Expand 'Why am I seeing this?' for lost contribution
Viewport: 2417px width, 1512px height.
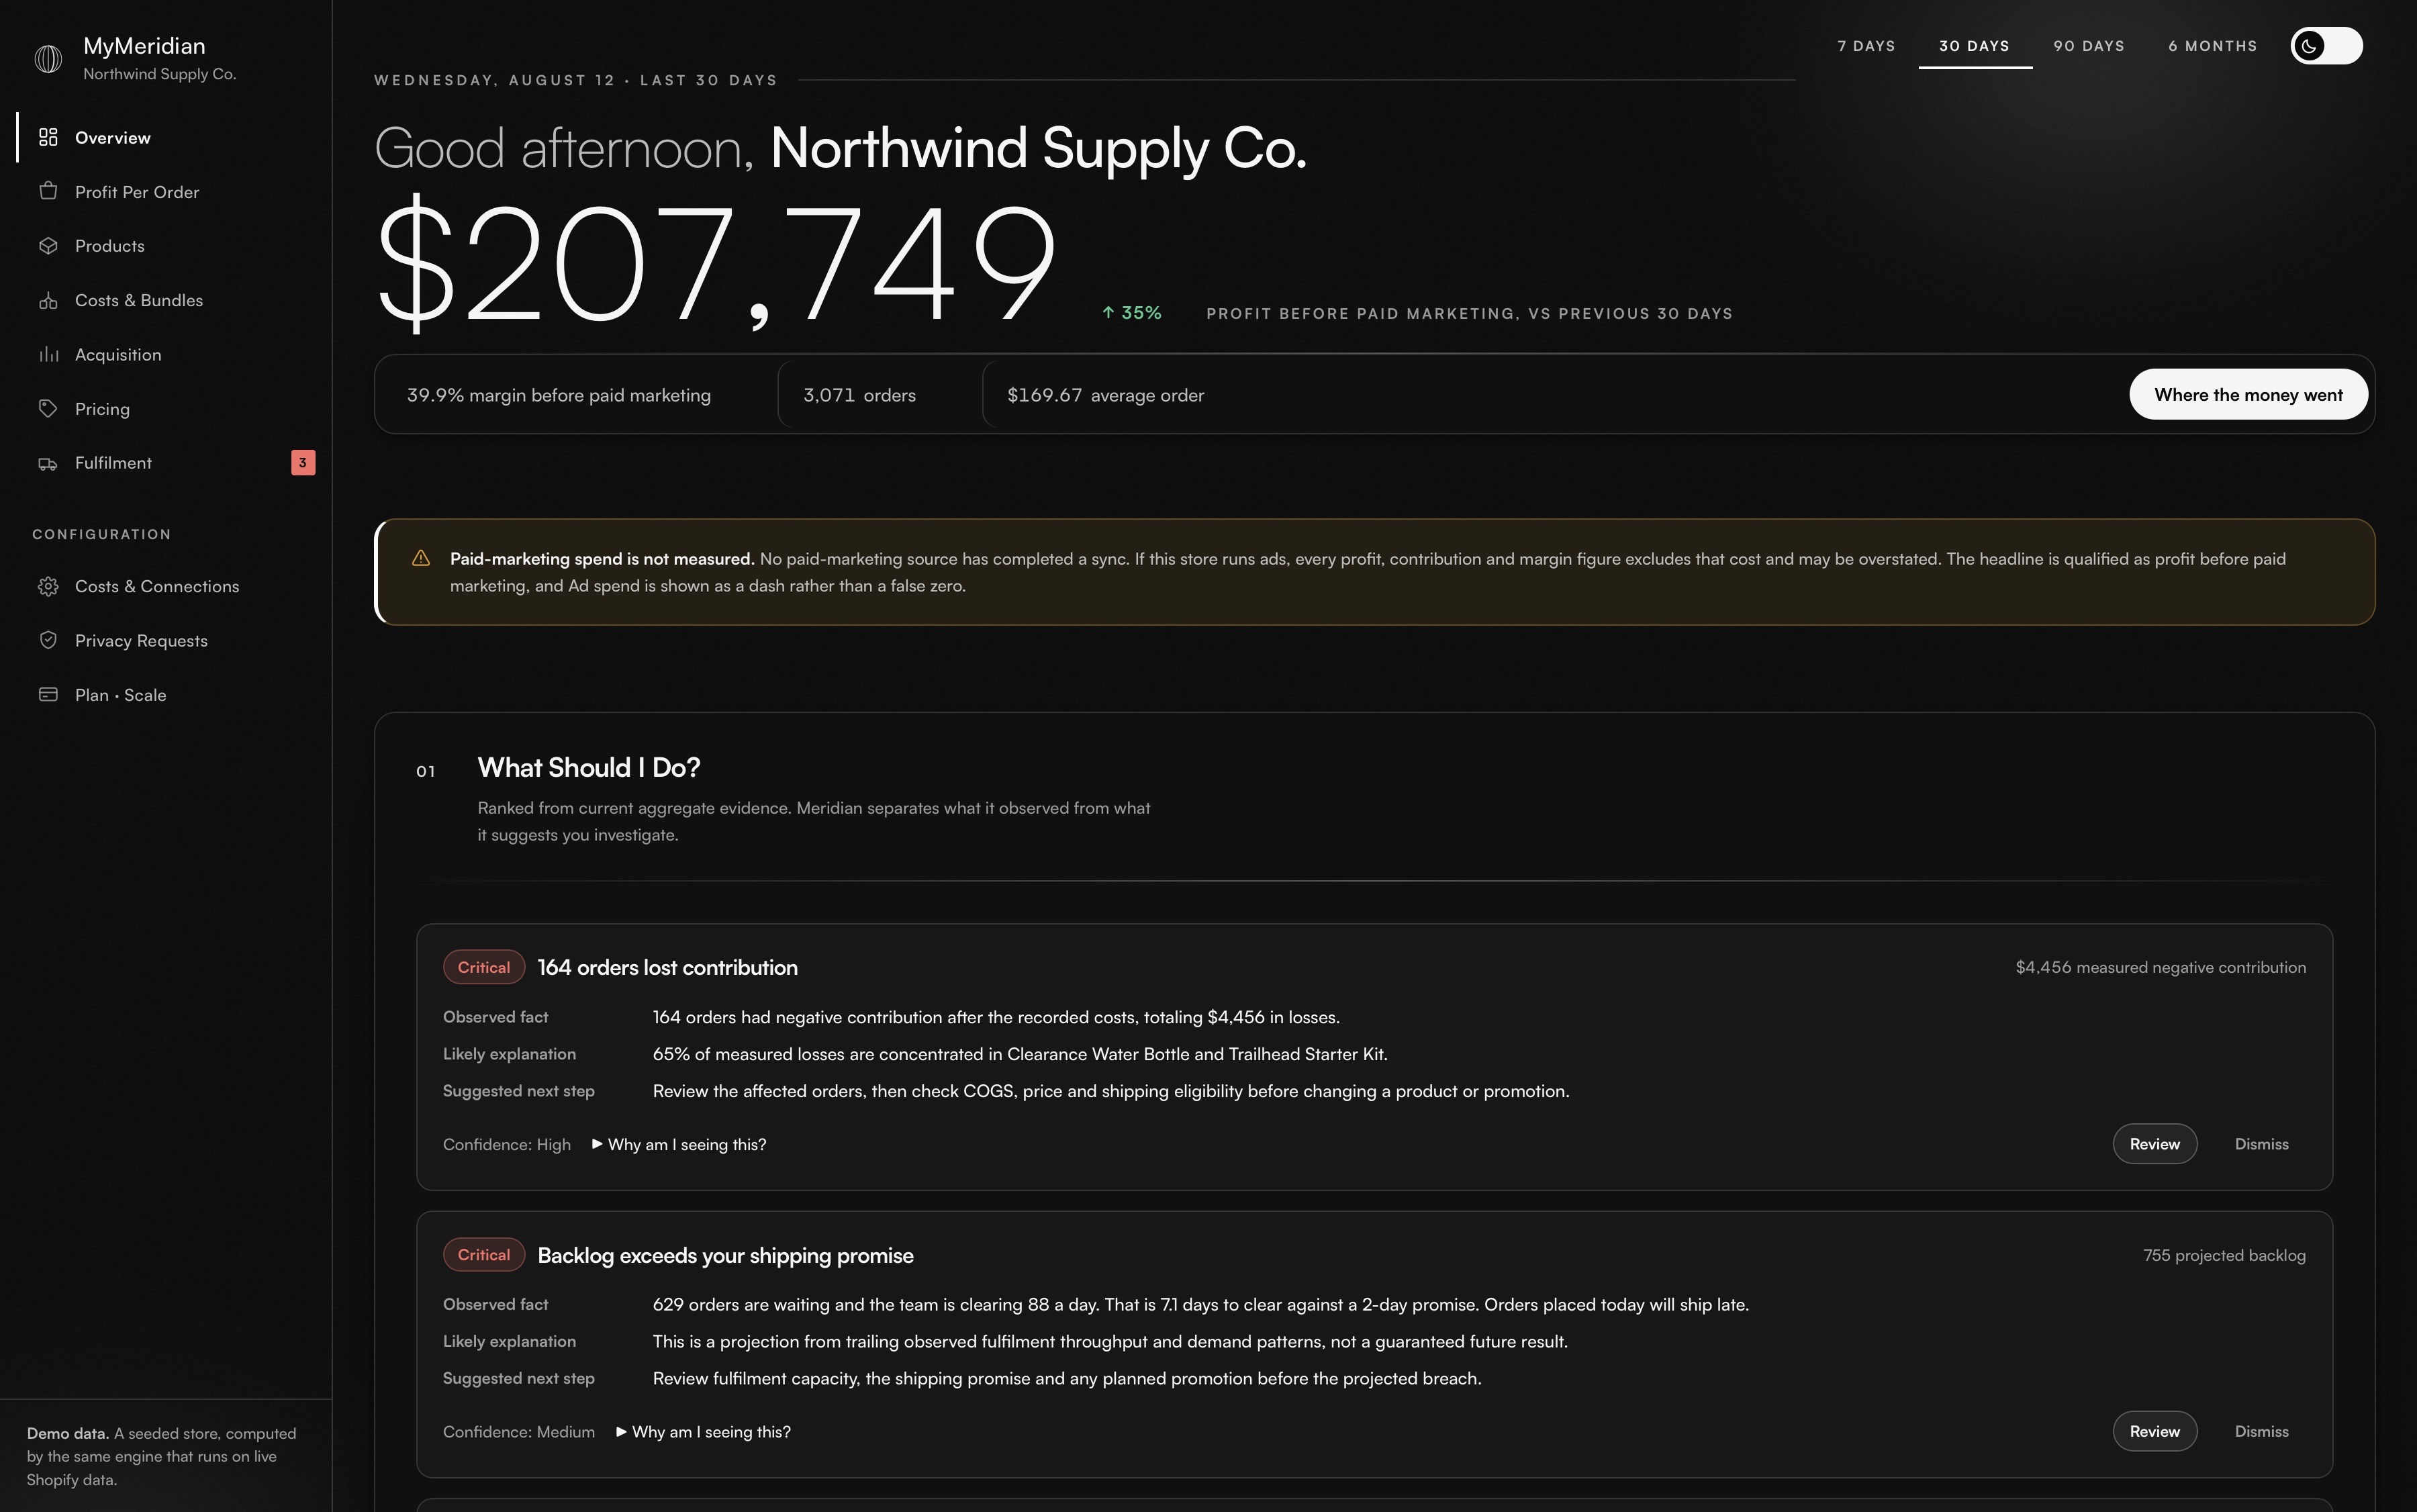tap(679, 1144)
